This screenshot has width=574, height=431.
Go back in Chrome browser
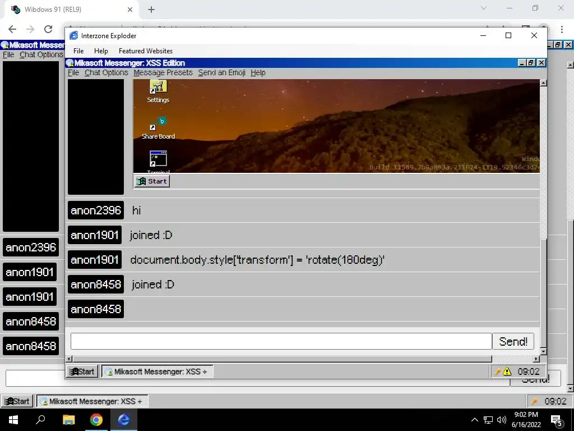pos(12,29)
